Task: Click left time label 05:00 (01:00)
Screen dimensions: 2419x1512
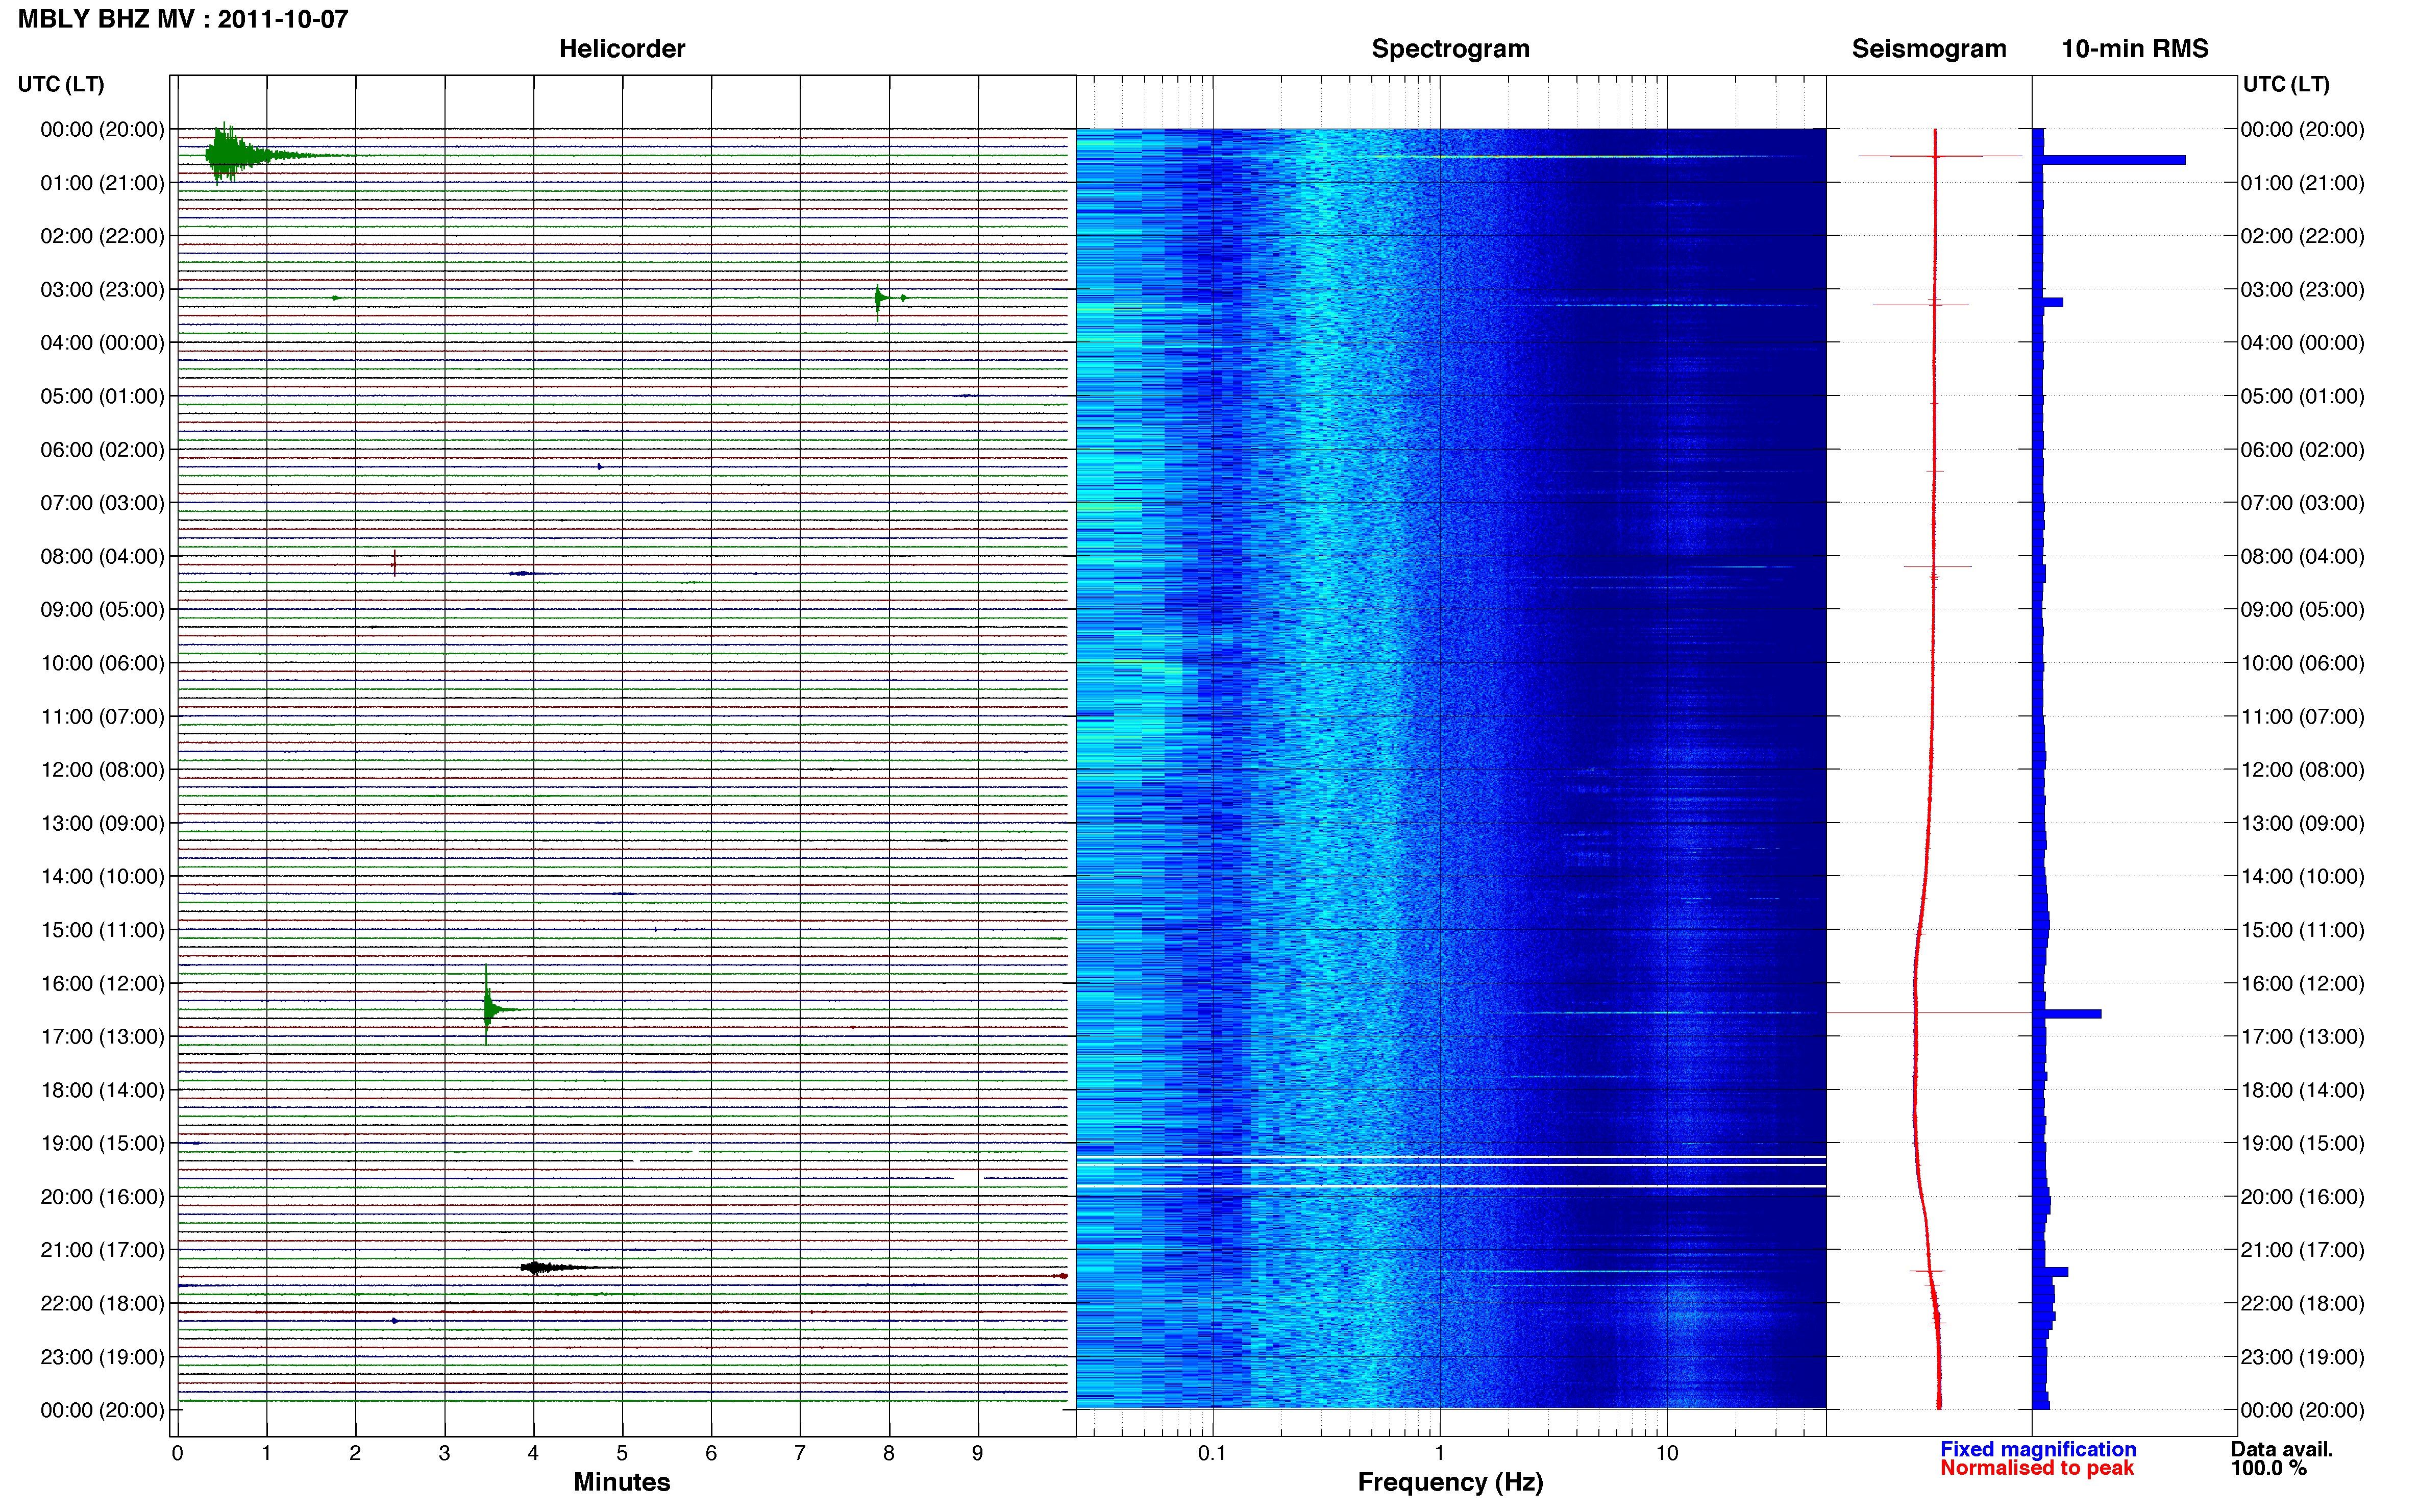Action: tap(102, 396)
